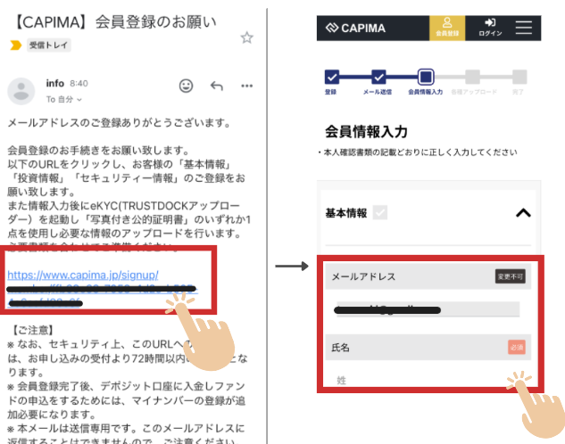Screen dimensions: 565x444
Task: Click the CAPIMA logo in header
Action: click(x=355, y=28)
